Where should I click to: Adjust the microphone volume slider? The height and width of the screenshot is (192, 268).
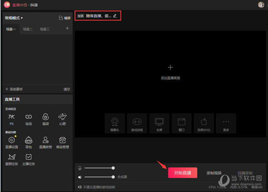(99, 168)
